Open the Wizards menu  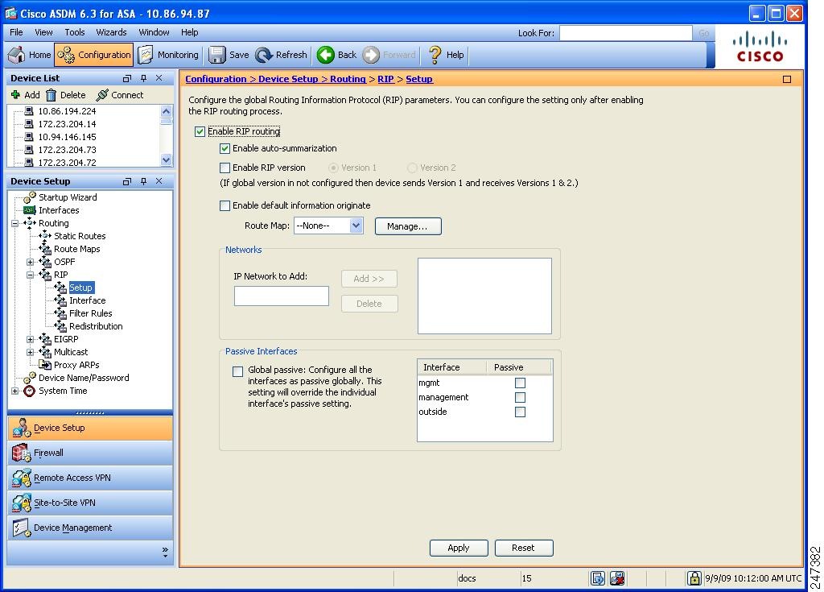click(111, 32)
